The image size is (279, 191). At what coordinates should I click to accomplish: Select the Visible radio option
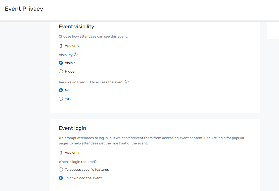pyautogui.click(x=61, y=63)
